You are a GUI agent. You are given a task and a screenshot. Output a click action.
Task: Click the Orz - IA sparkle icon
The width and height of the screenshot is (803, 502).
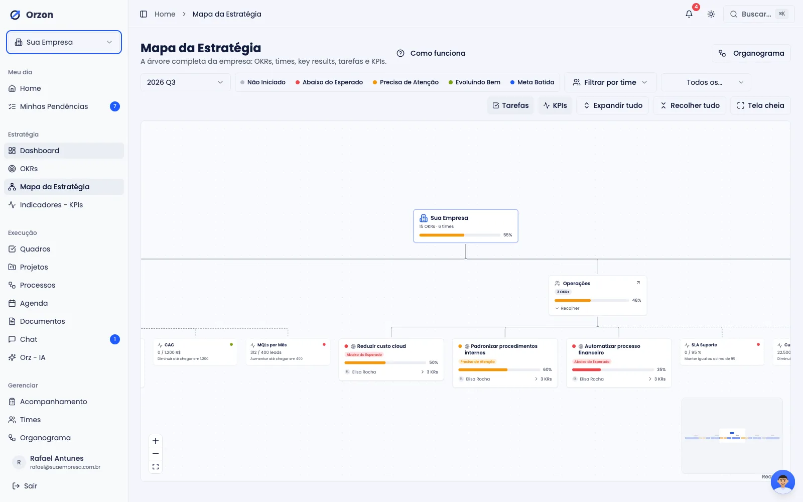12,357
